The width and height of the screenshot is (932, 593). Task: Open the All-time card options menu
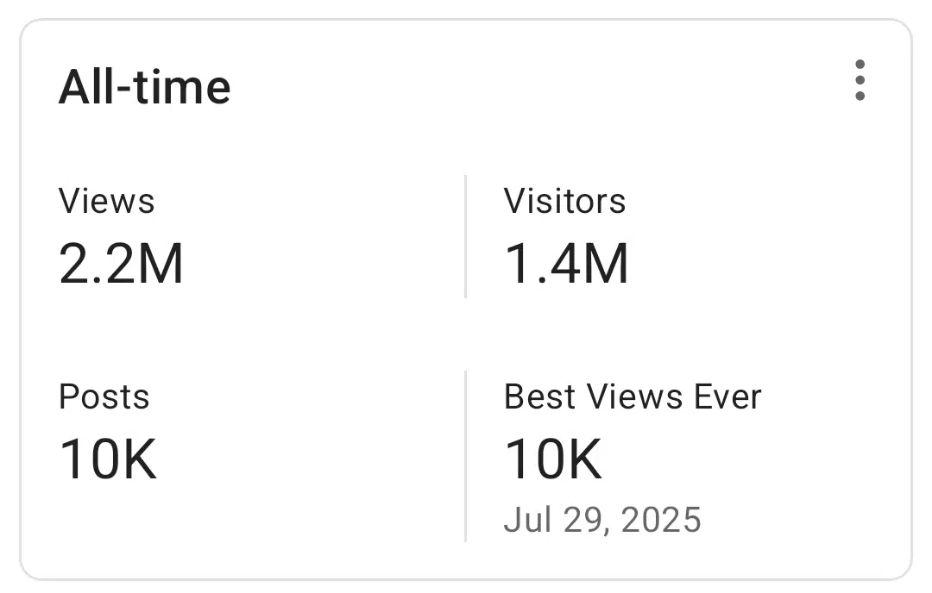(x=860, y=80)
